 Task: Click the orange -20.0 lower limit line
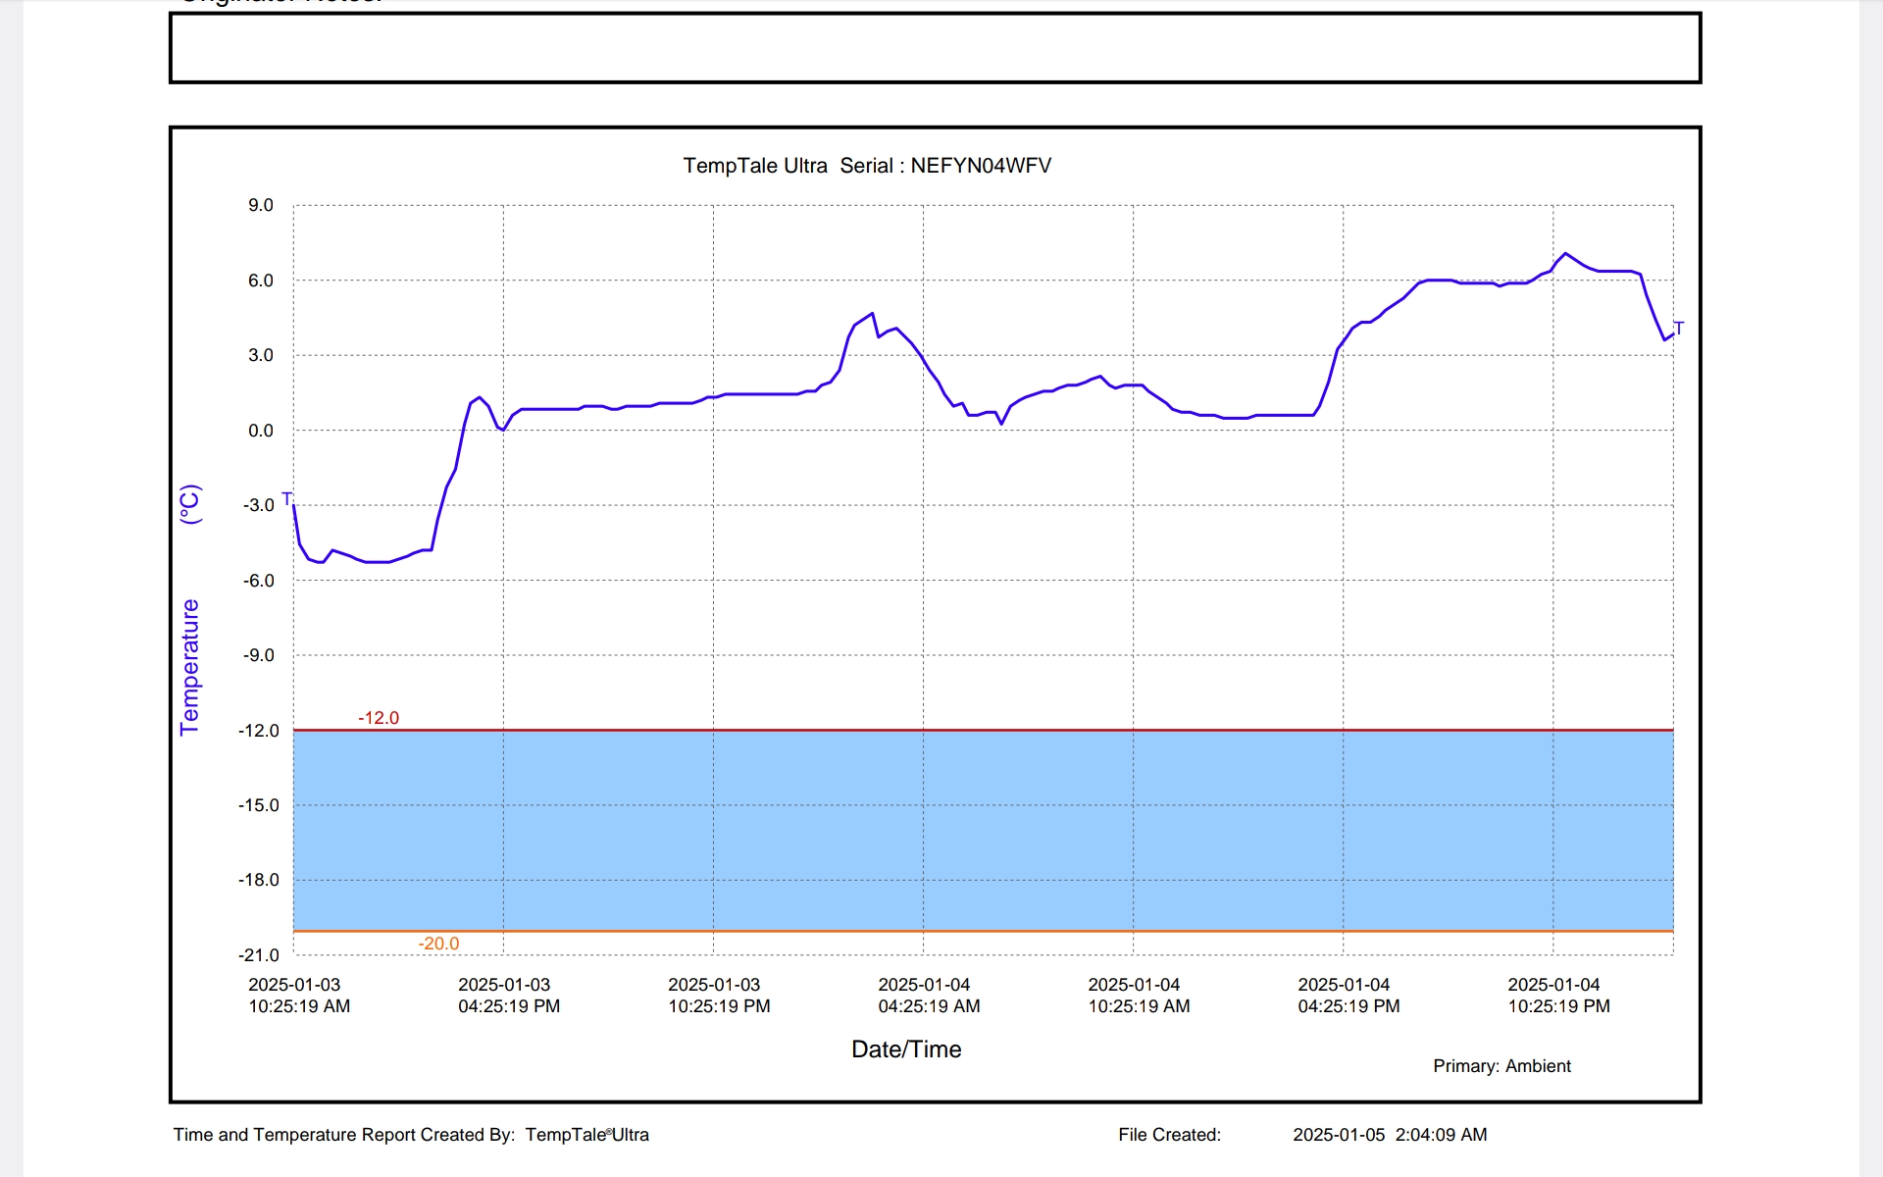point(983,931)
